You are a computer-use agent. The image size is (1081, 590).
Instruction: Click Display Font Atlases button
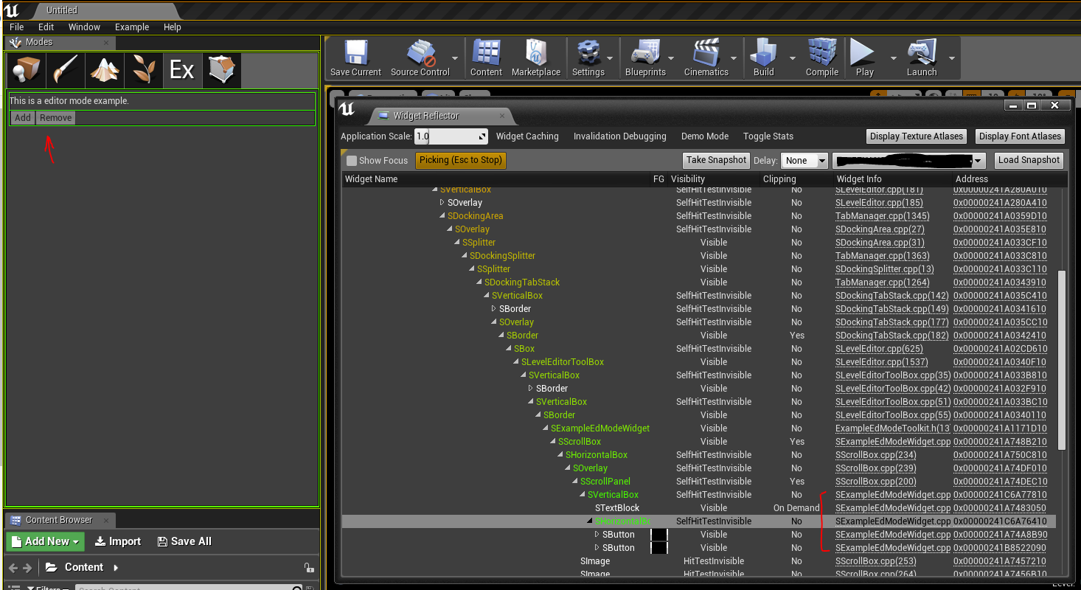pos(1020,136)
